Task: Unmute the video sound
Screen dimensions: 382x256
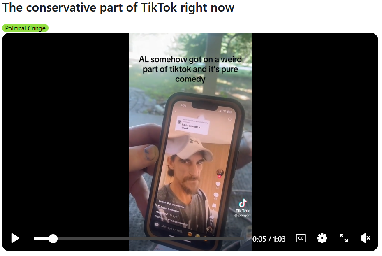Action: pos(365,238)
